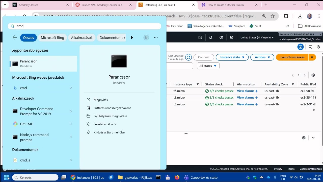Image resolution: width=323 pixels, height=182 pixels.
Task: Expand the cmd.js document result arrow
Action: tap(71, 160)
